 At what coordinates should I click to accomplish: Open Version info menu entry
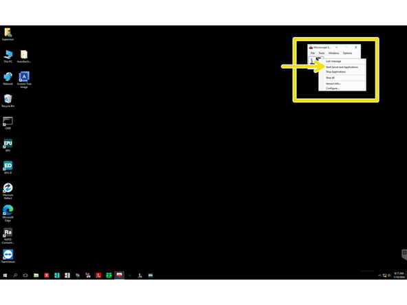coord(342,84)
